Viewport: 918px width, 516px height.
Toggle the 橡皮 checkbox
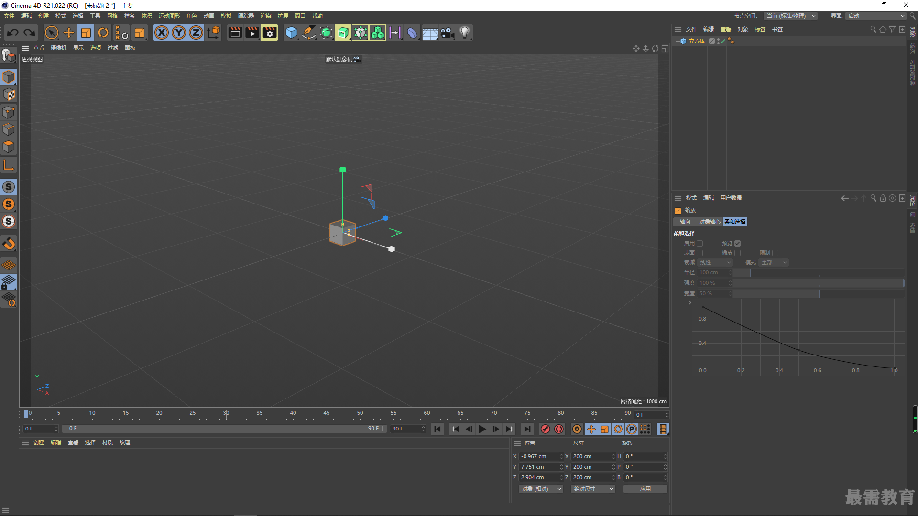738,253
